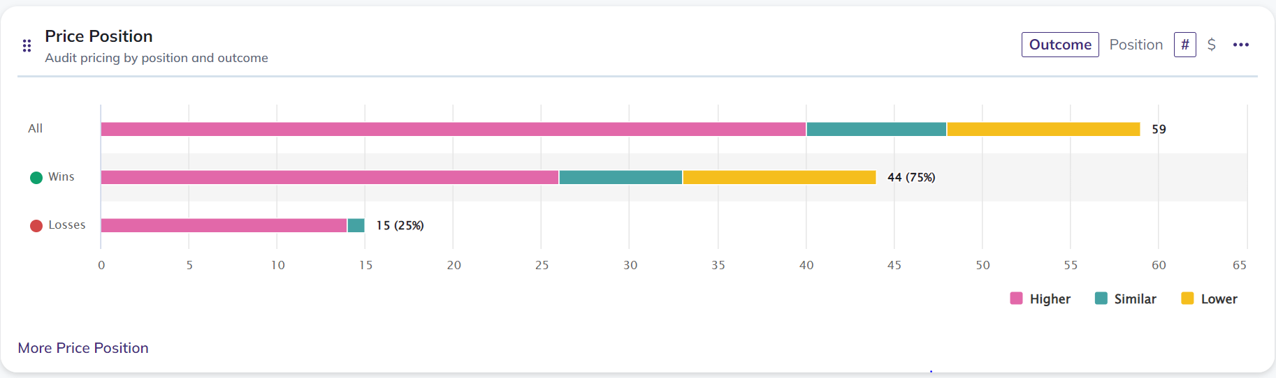The width and height of the screenshot is (1276, 378).
Task: Select the Position tab
Action: (1136, 45)
